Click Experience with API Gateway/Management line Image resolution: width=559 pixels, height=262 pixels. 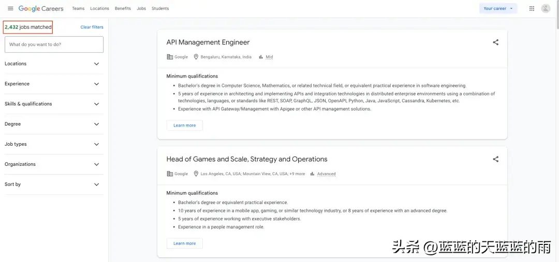coord(274,109)
